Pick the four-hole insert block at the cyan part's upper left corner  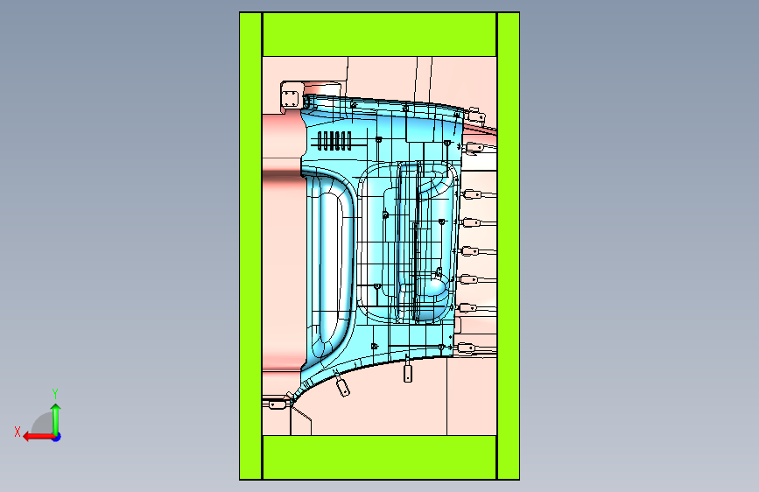pyautogui.click(x=291, y=98)
